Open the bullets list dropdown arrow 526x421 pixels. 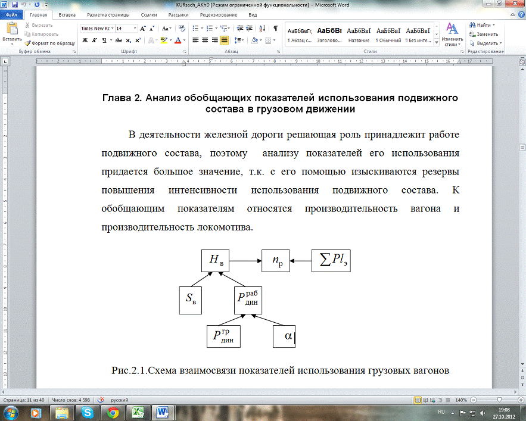(x=201, y=29)
